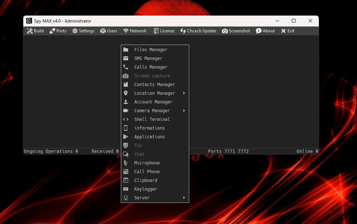Select Account Manager in the menu
This screenshot has height=224, width=357.
tap(153, 102)
